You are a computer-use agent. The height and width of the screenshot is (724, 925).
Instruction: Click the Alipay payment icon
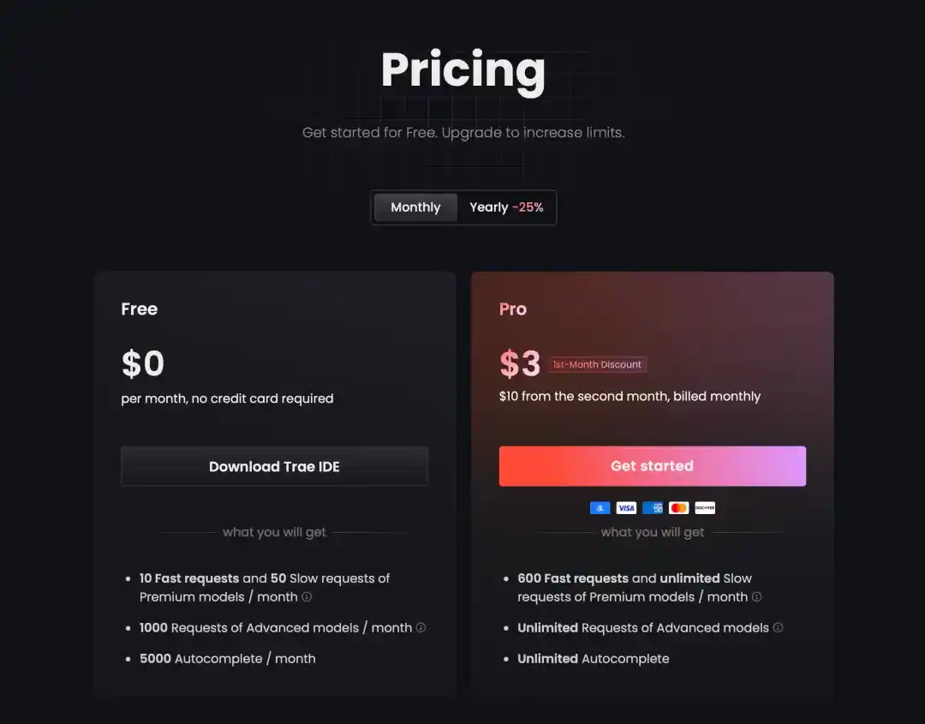click(600, 508)
